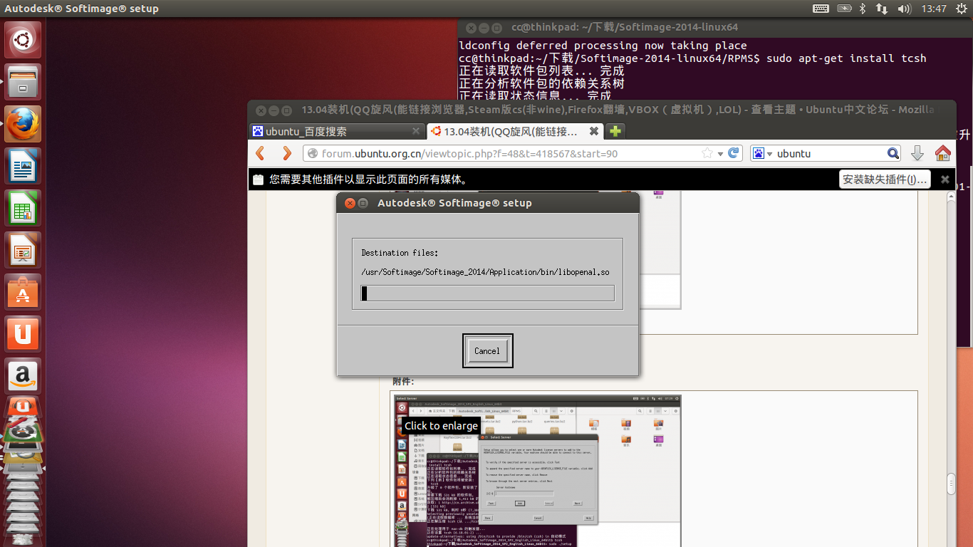Open the Bluetooth indicator menu
The image size is (973, 547).
coord(862,9)
